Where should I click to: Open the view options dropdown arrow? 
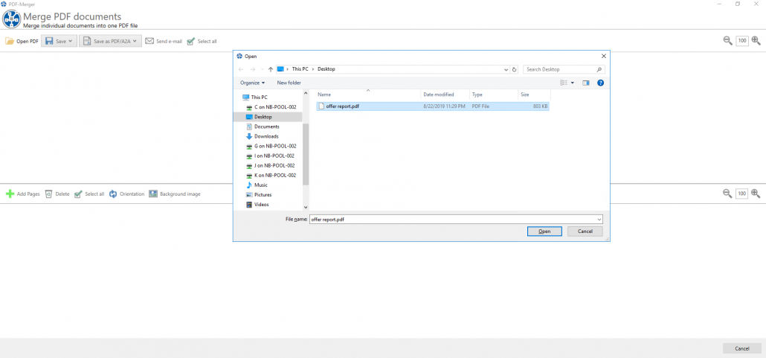coord(573,83)
